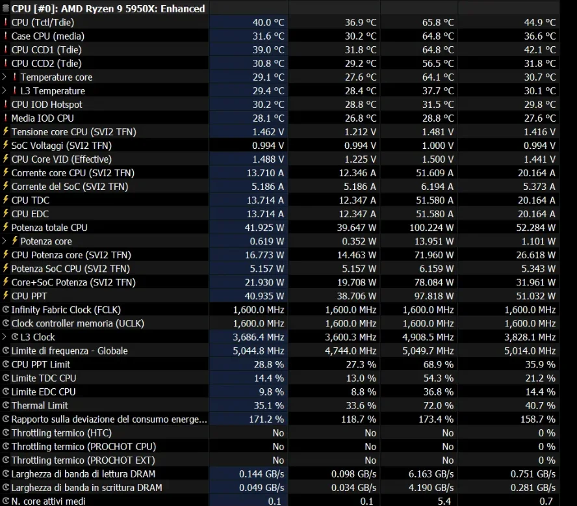This screenshot has width=577, height=506.
Task: Select Larghezza di banda in scrittura DRAM
Action: pos(86,488)
